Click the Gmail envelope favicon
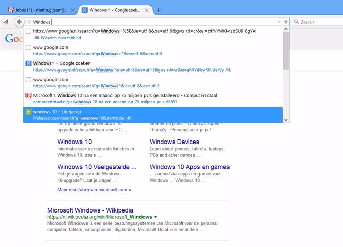The width and height of the screenshot is (343, 247). pyautogui.click(x=11, y=10)
